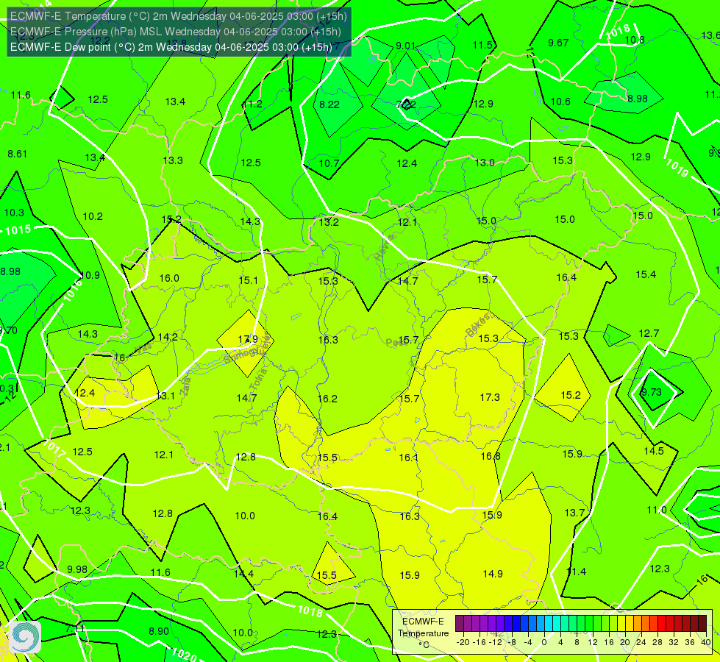Viewport: 720px width, 662px height.
Task: Click the 16.8 temperature value
Action: [491, 456]
